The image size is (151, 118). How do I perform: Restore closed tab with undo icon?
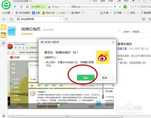pyautogui.click(x=149, y=19)
